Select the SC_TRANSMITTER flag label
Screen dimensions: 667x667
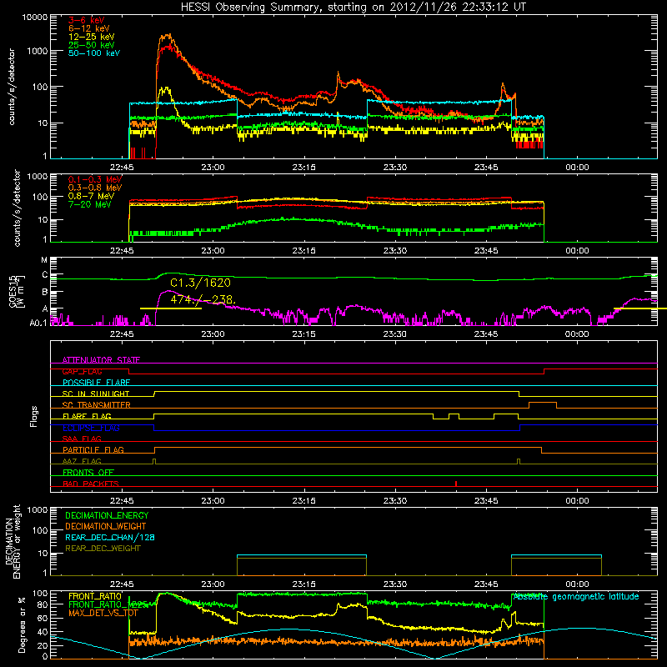tap(96, 404)
